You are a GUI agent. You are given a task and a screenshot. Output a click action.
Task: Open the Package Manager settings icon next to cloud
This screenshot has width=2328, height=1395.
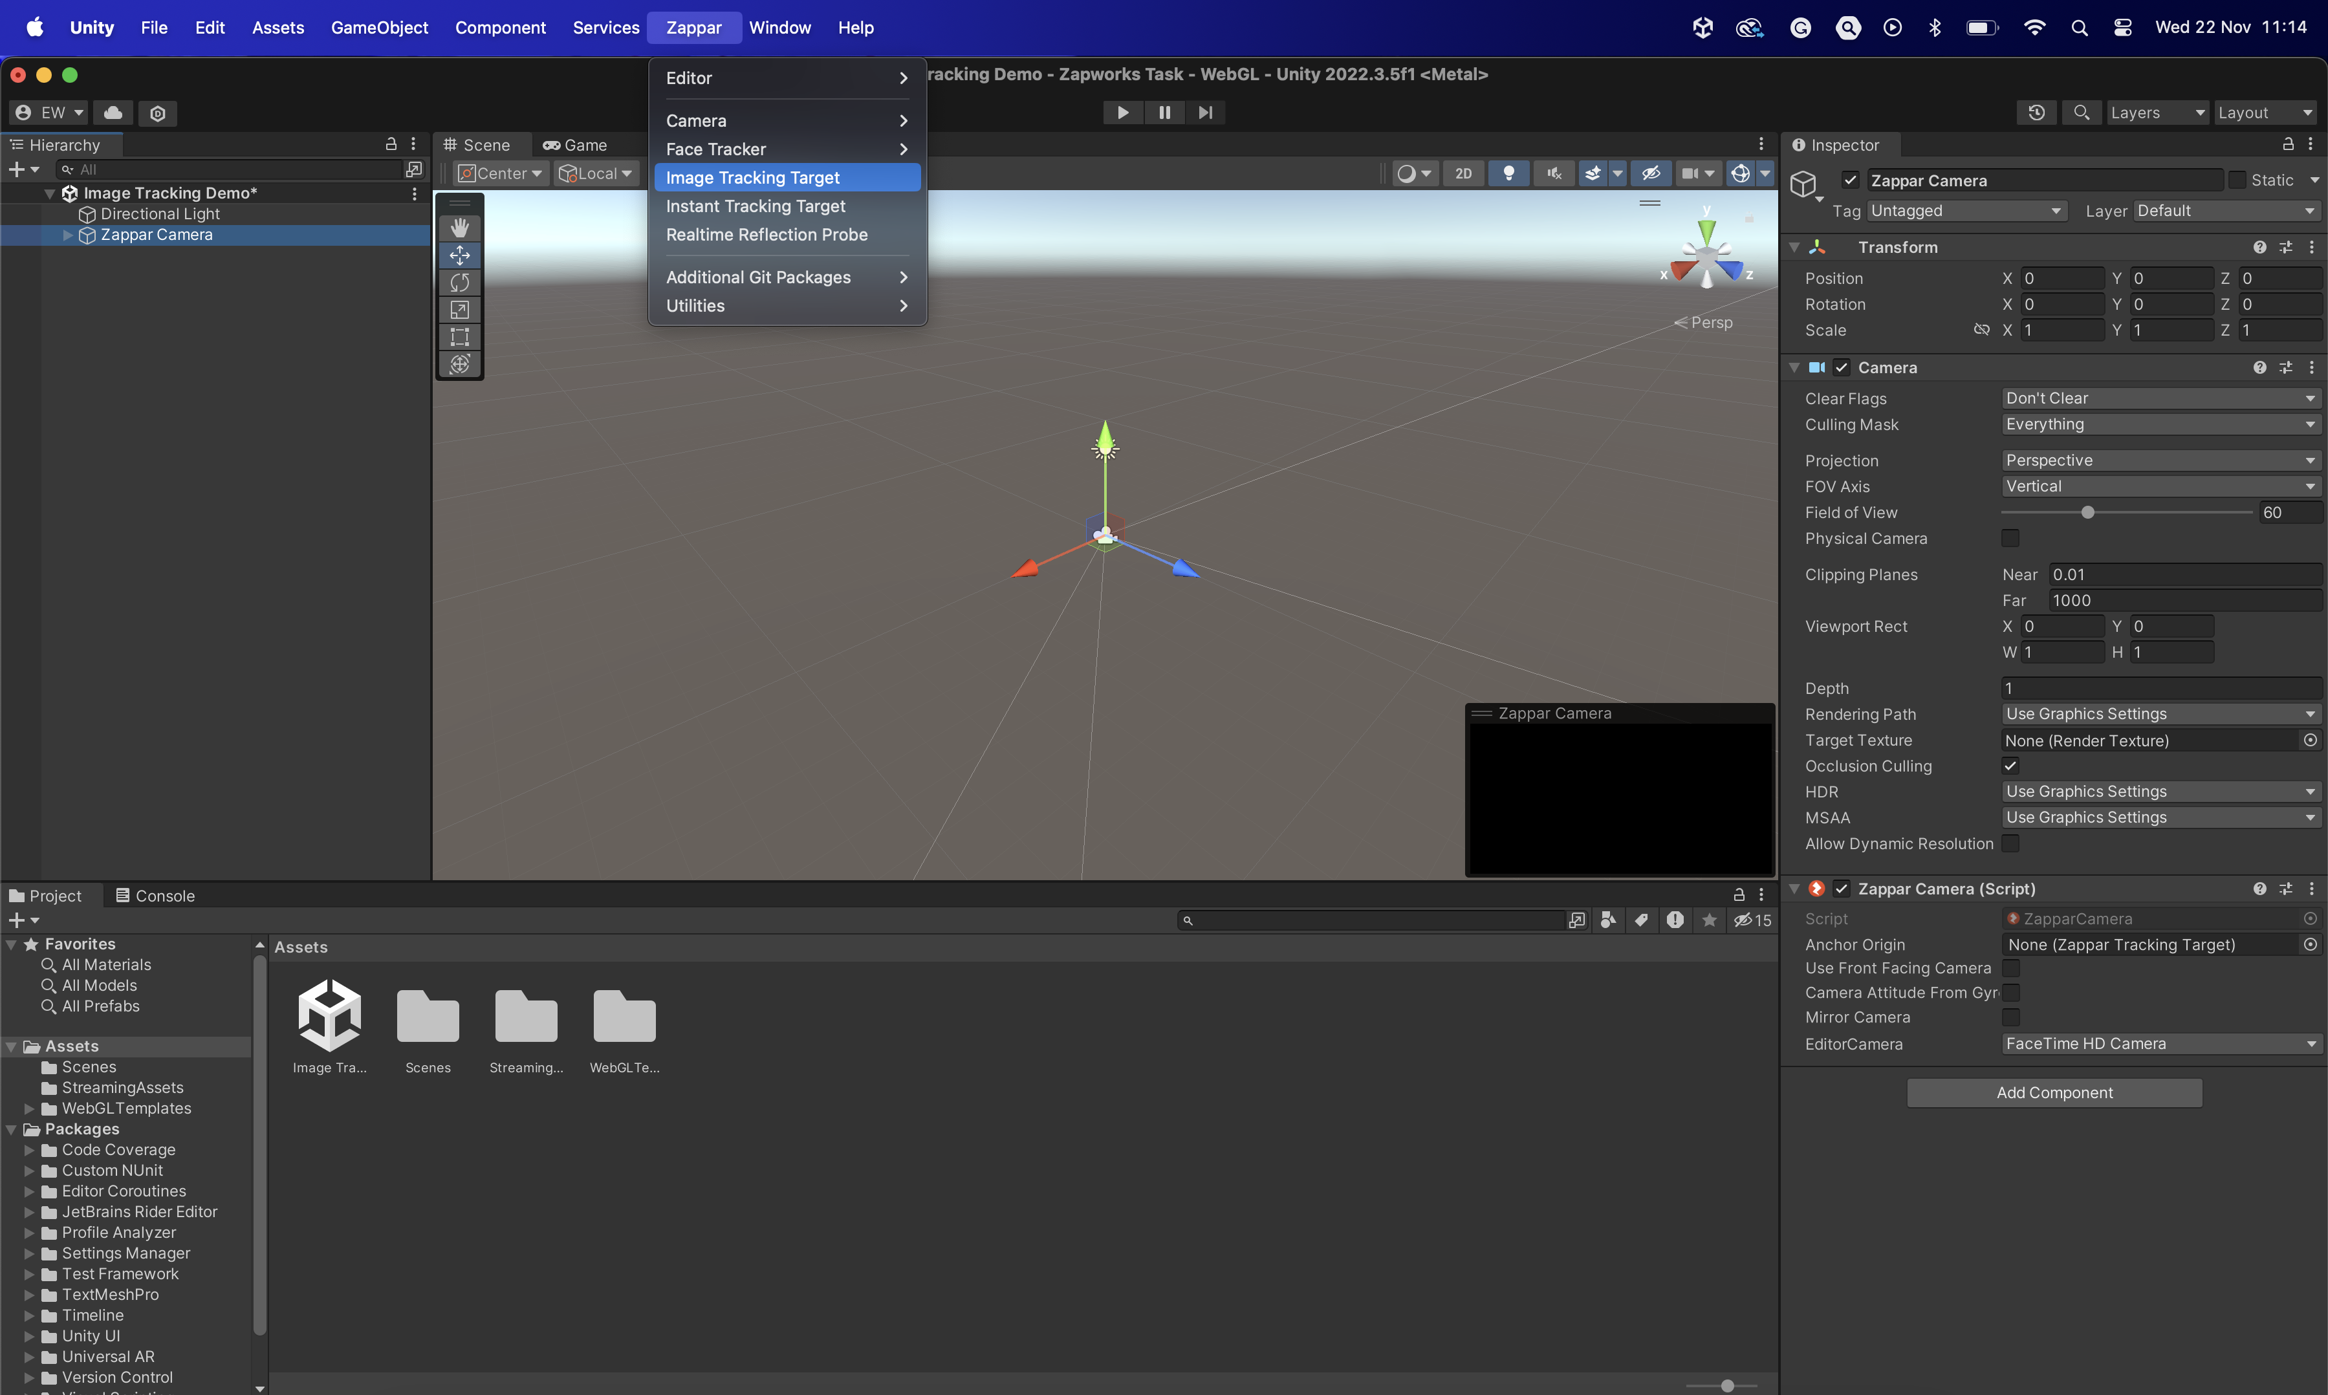(x=158, y=113)
